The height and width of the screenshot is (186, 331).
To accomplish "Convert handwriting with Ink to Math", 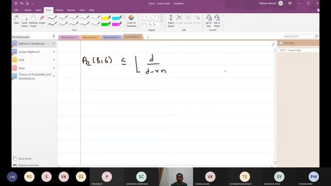I will point(217,21).
